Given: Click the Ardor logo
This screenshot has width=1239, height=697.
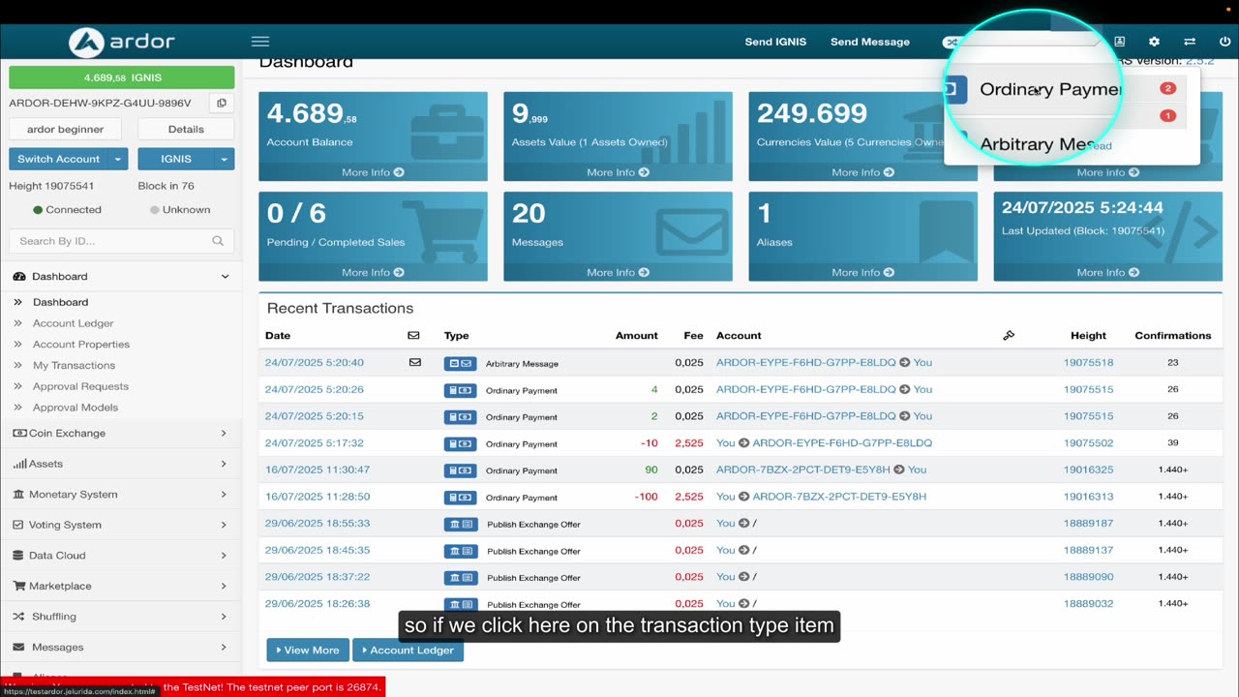Looking at the screenshot, I should (x=122, y=42).
